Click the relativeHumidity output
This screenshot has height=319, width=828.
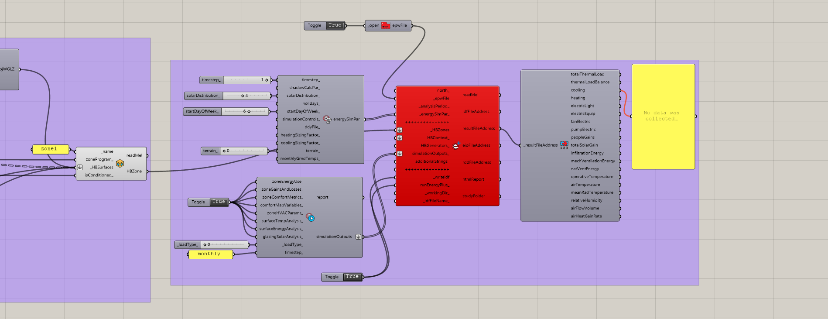586,201
